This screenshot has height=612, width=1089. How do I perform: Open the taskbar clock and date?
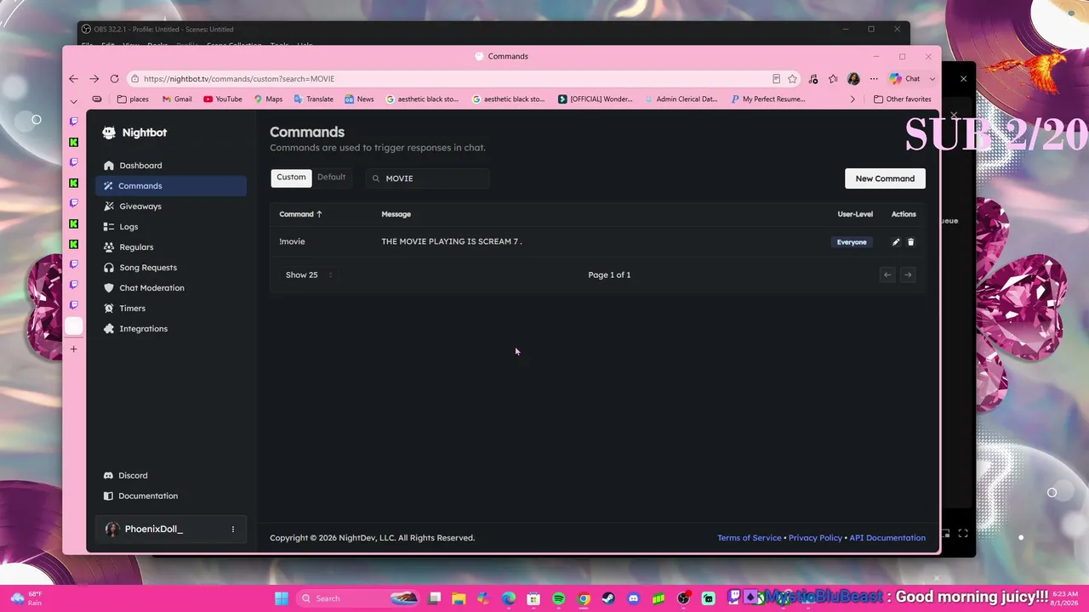coord(1063,598)
